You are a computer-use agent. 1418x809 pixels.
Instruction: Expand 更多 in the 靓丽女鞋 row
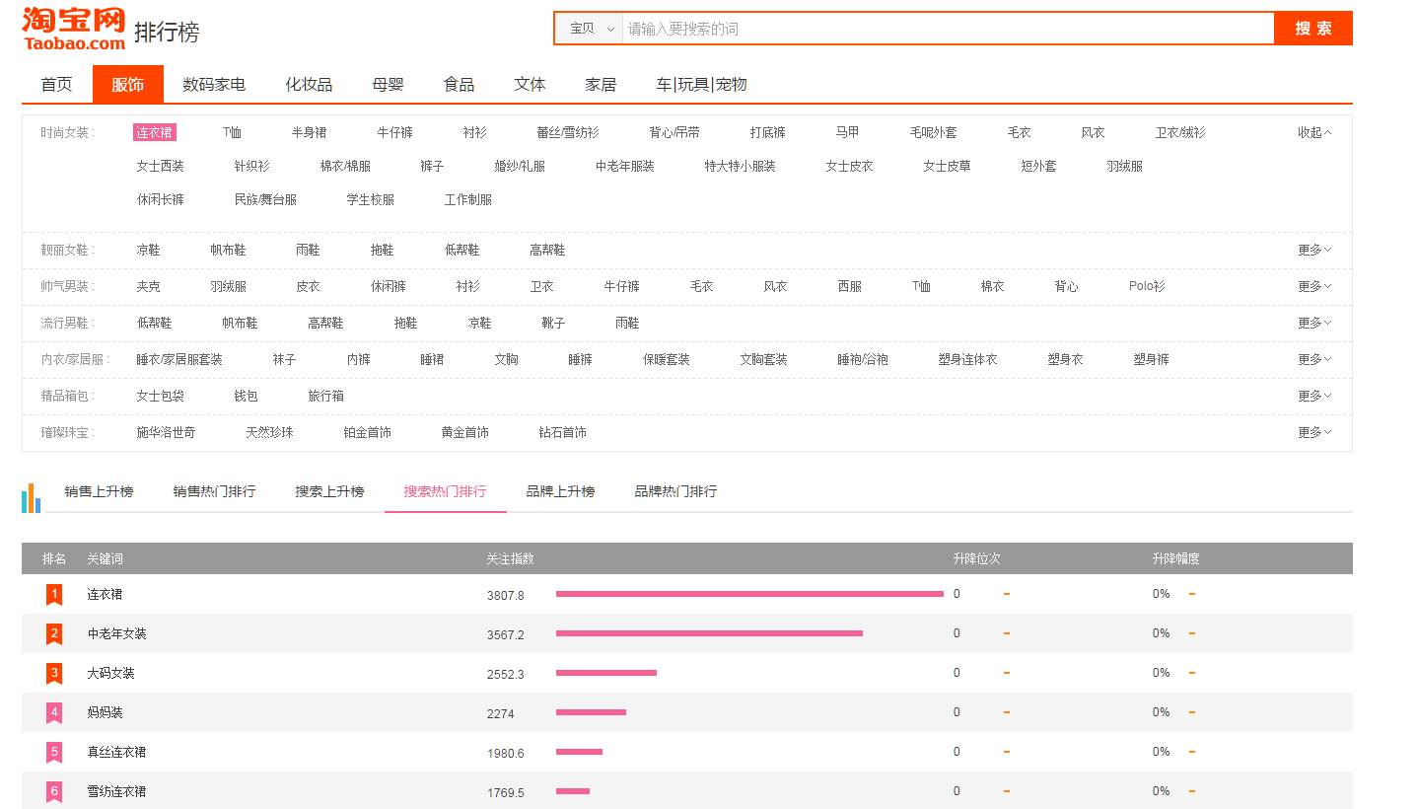pyautogui.click(x=1313, y=250)
